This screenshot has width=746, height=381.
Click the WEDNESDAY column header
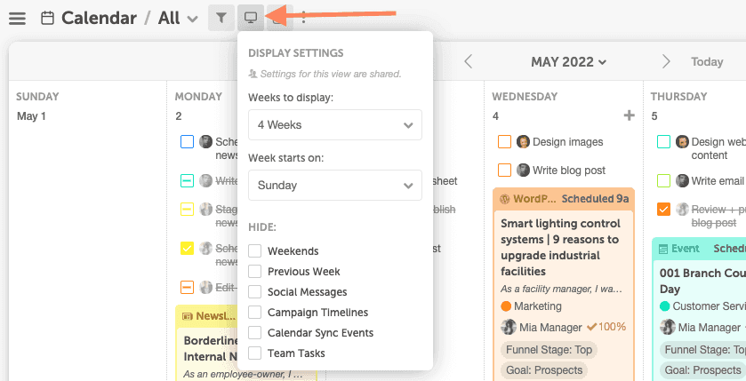pyautogui.click(x=525, y=97)
